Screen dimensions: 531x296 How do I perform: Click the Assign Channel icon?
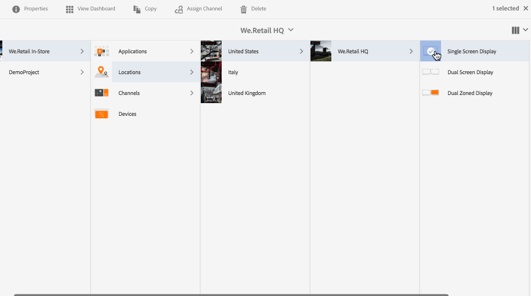point(179,9)
